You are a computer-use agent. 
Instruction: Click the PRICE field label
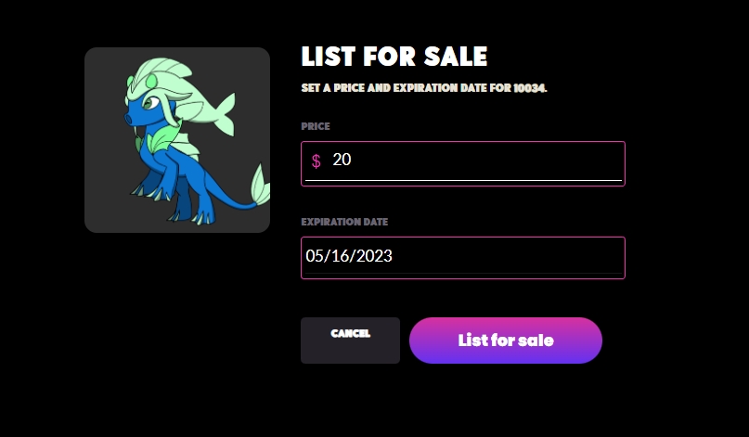click(316, 126)
